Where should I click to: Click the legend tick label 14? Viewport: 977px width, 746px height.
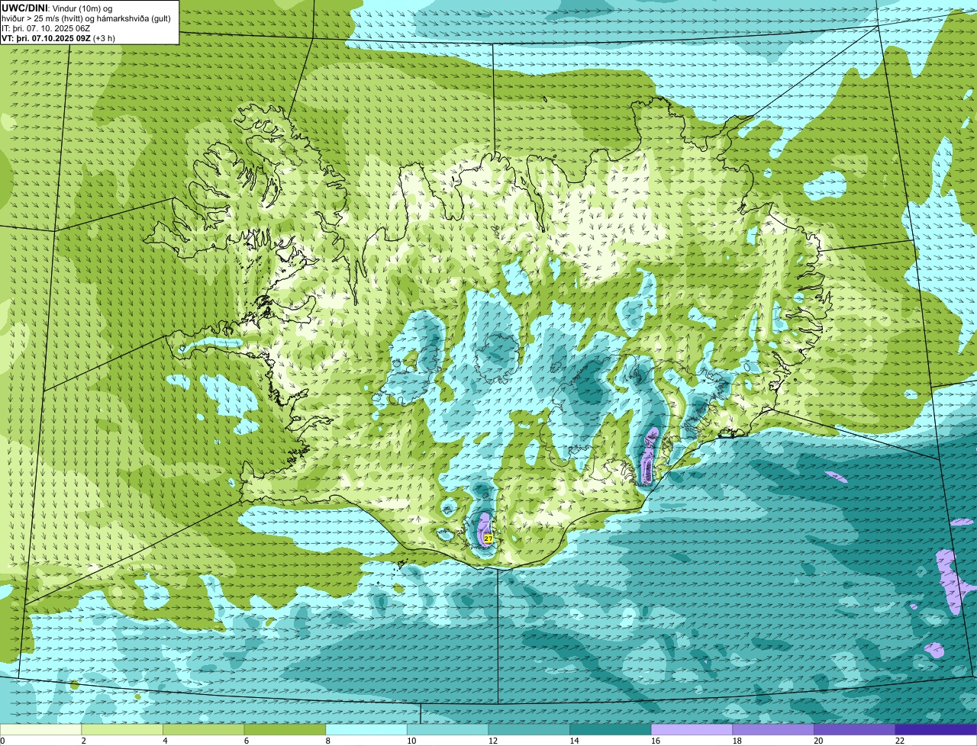point(574,741)
